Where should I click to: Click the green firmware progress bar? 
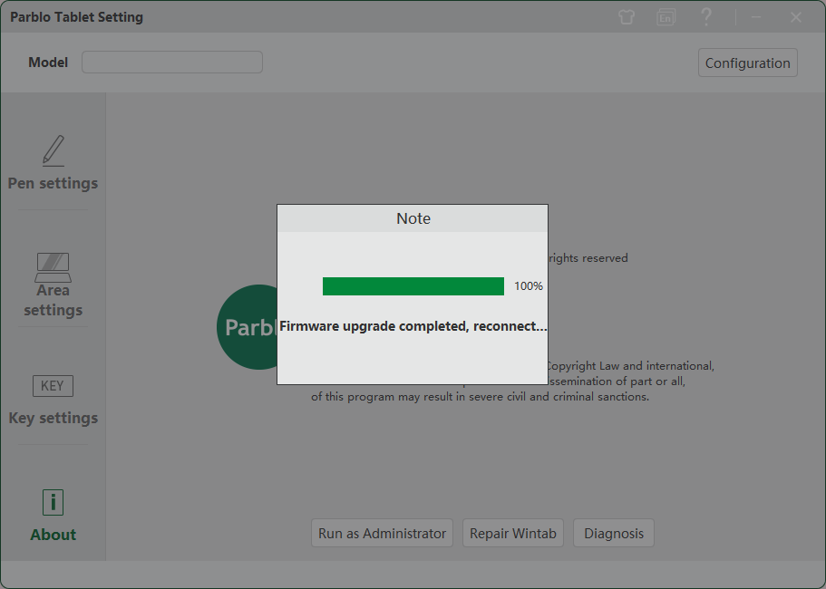(413, 286)
